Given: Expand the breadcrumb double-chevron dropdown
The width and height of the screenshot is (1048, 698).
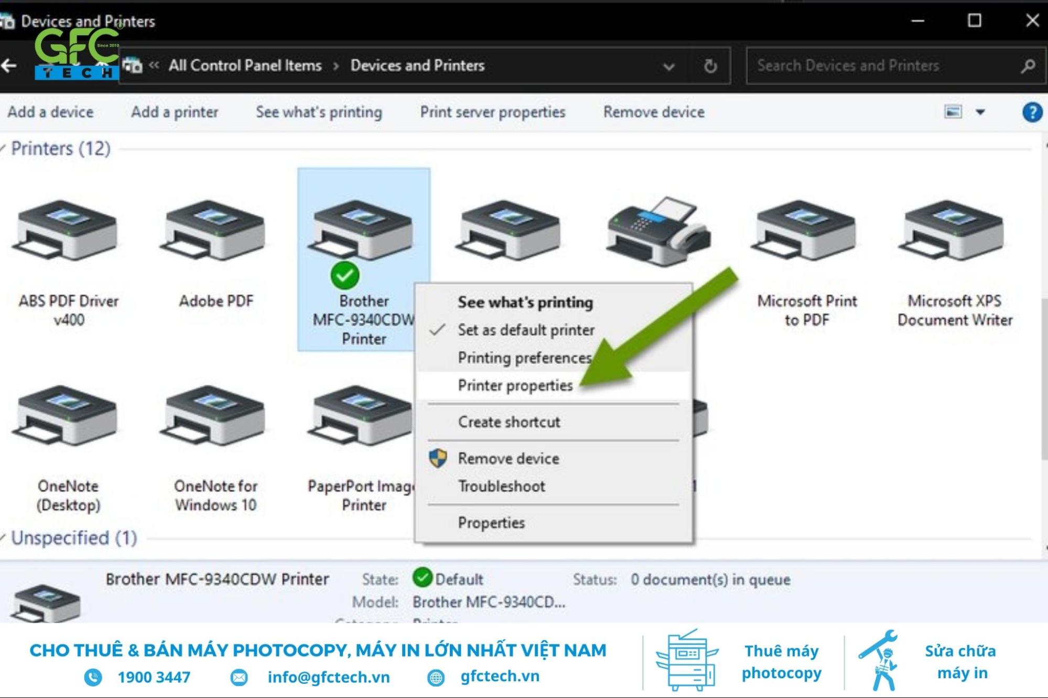Looking at the screenshot, I should (x=154, y=65).
